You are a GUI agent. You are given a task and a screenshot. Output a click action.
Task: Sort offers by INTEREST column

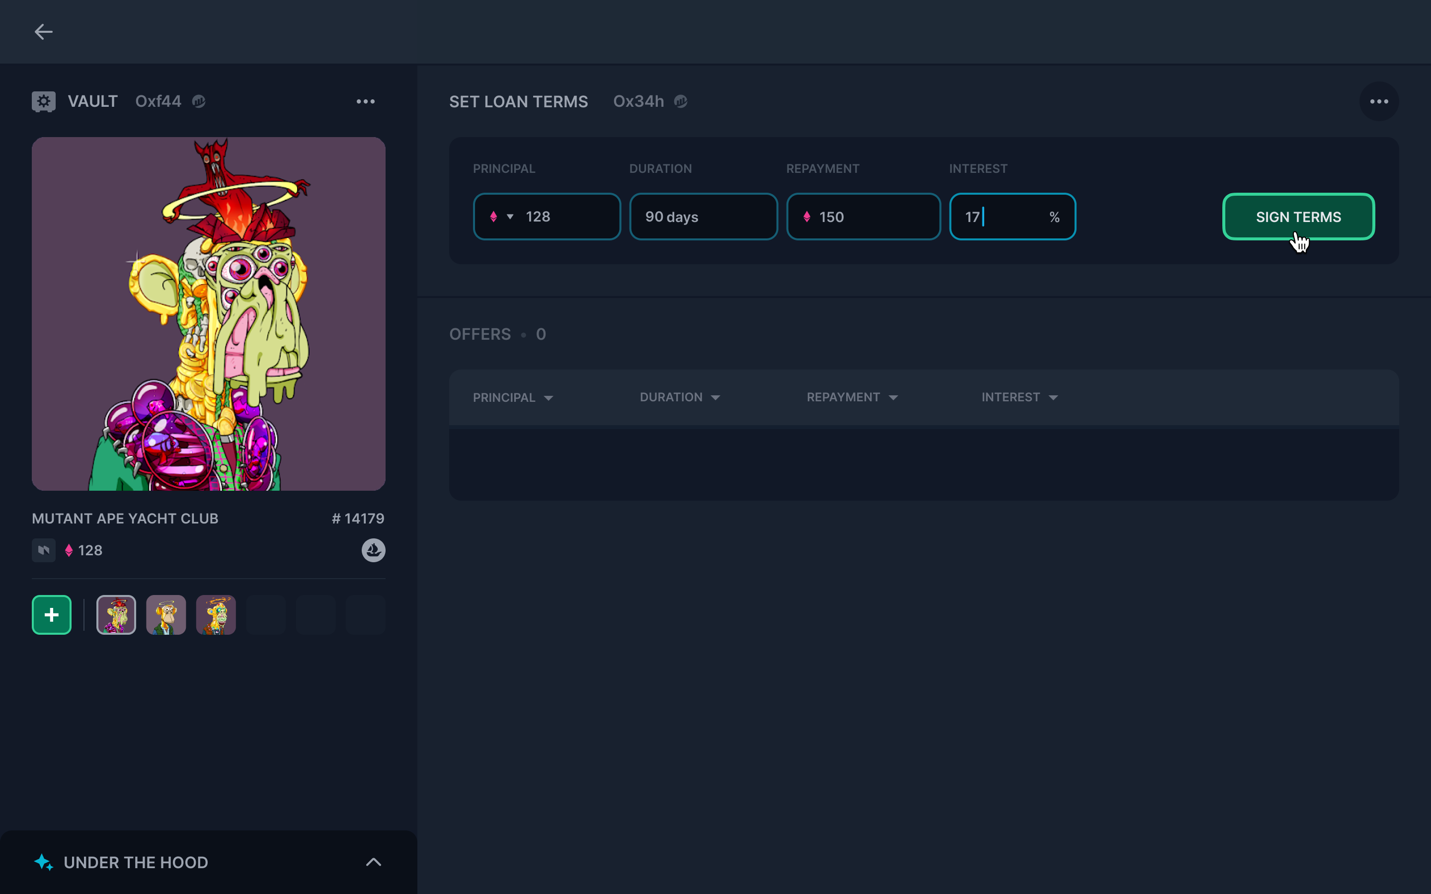pos(1019,397)
